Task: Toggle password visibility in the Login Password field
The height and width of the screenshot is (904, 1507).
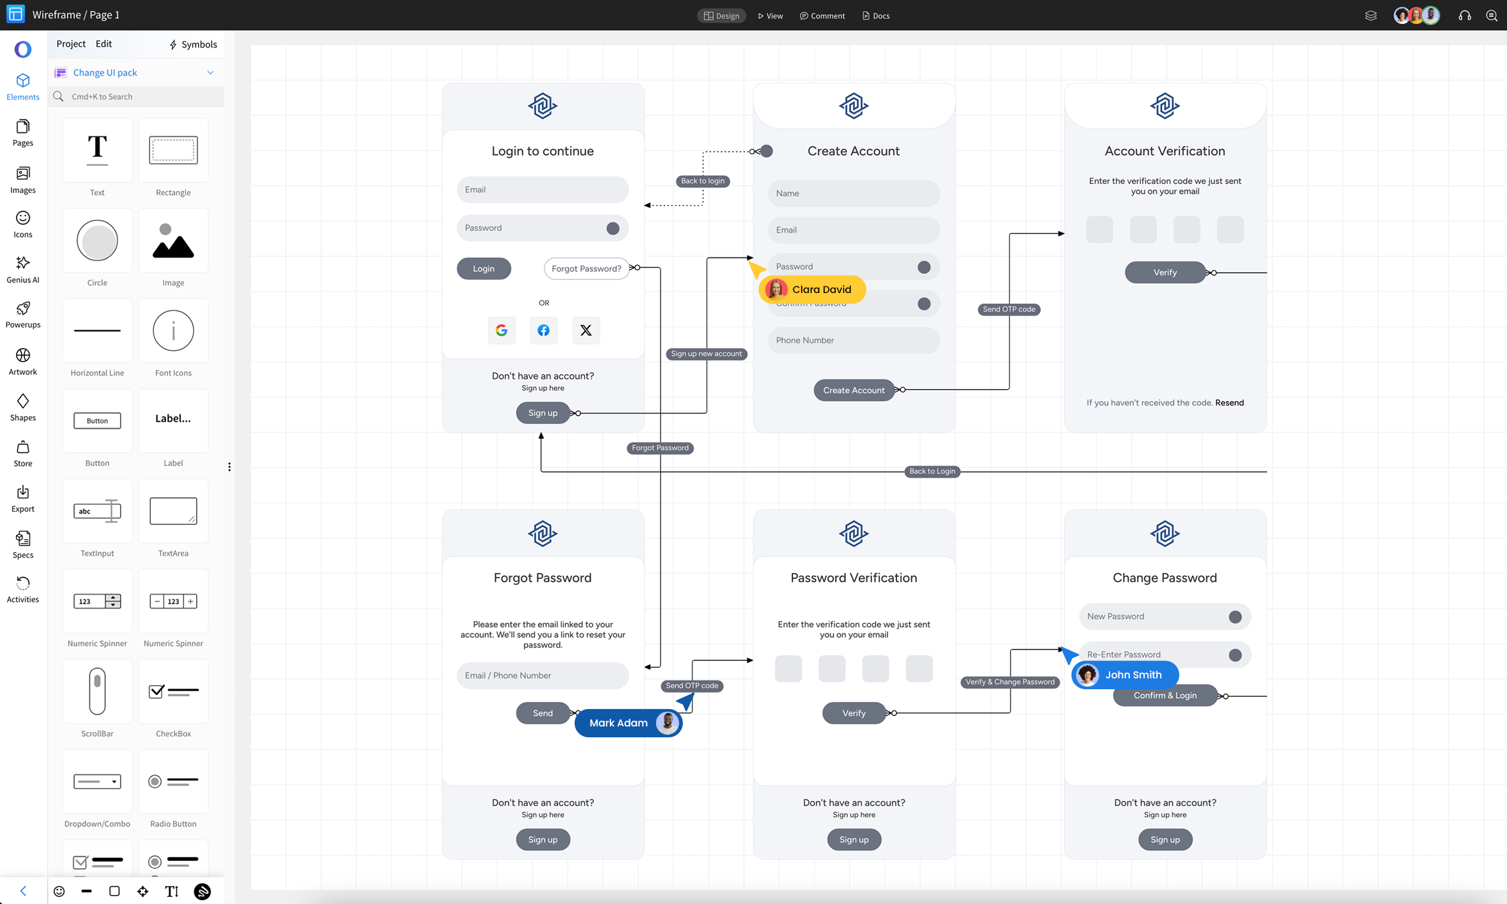Action: [612, 228]
